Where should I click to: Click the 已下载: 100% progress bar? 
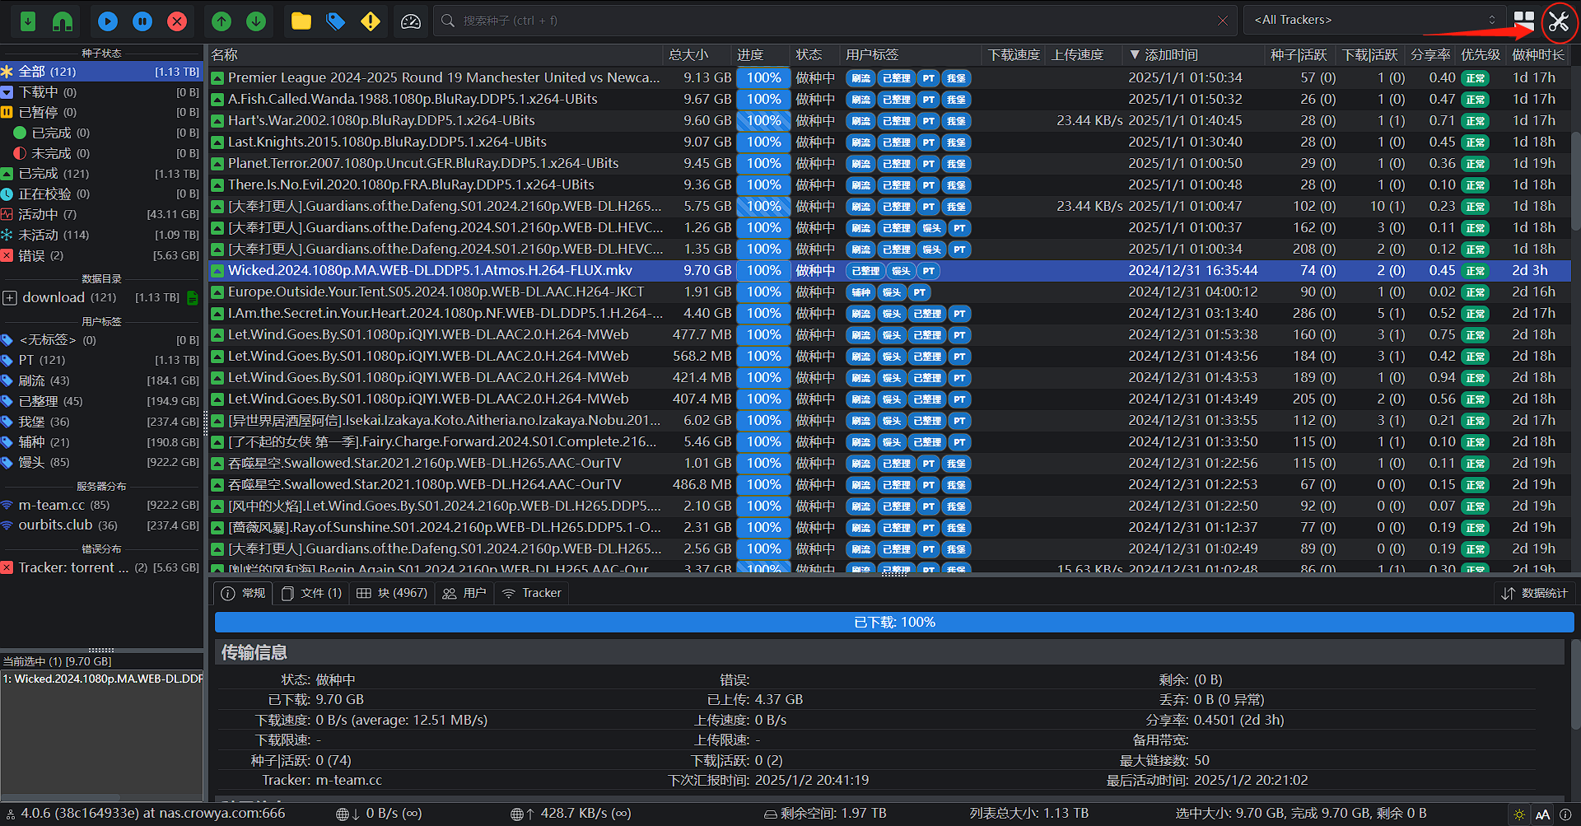894,623
